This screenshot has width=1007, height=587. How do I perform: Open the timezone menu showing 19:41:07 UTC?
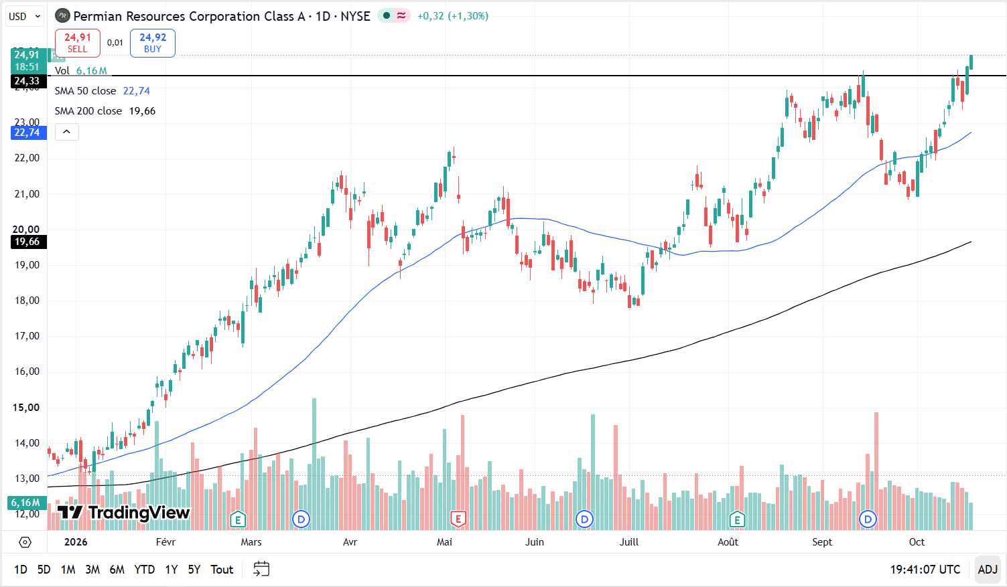tap(925, 570)
